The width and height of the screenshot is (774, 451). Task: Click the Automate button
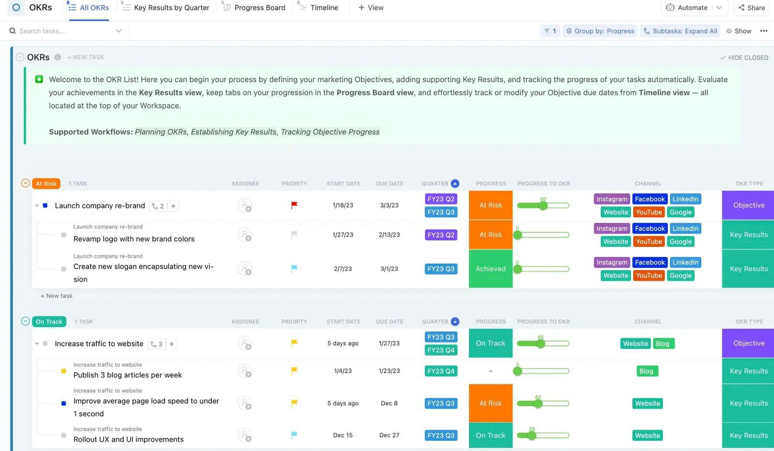(687, 8)
